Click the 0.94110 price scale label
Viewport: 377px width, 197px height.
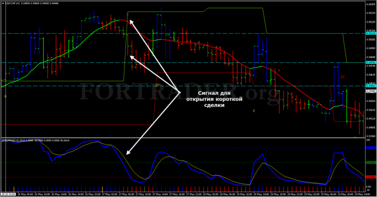[371, 119]
